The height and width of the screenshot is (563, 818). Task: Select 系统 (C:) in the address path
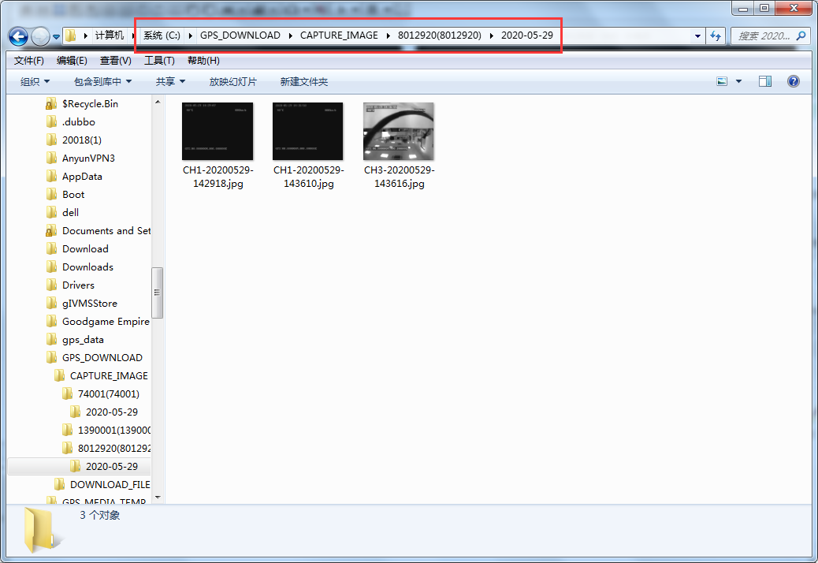coord(162,35)
